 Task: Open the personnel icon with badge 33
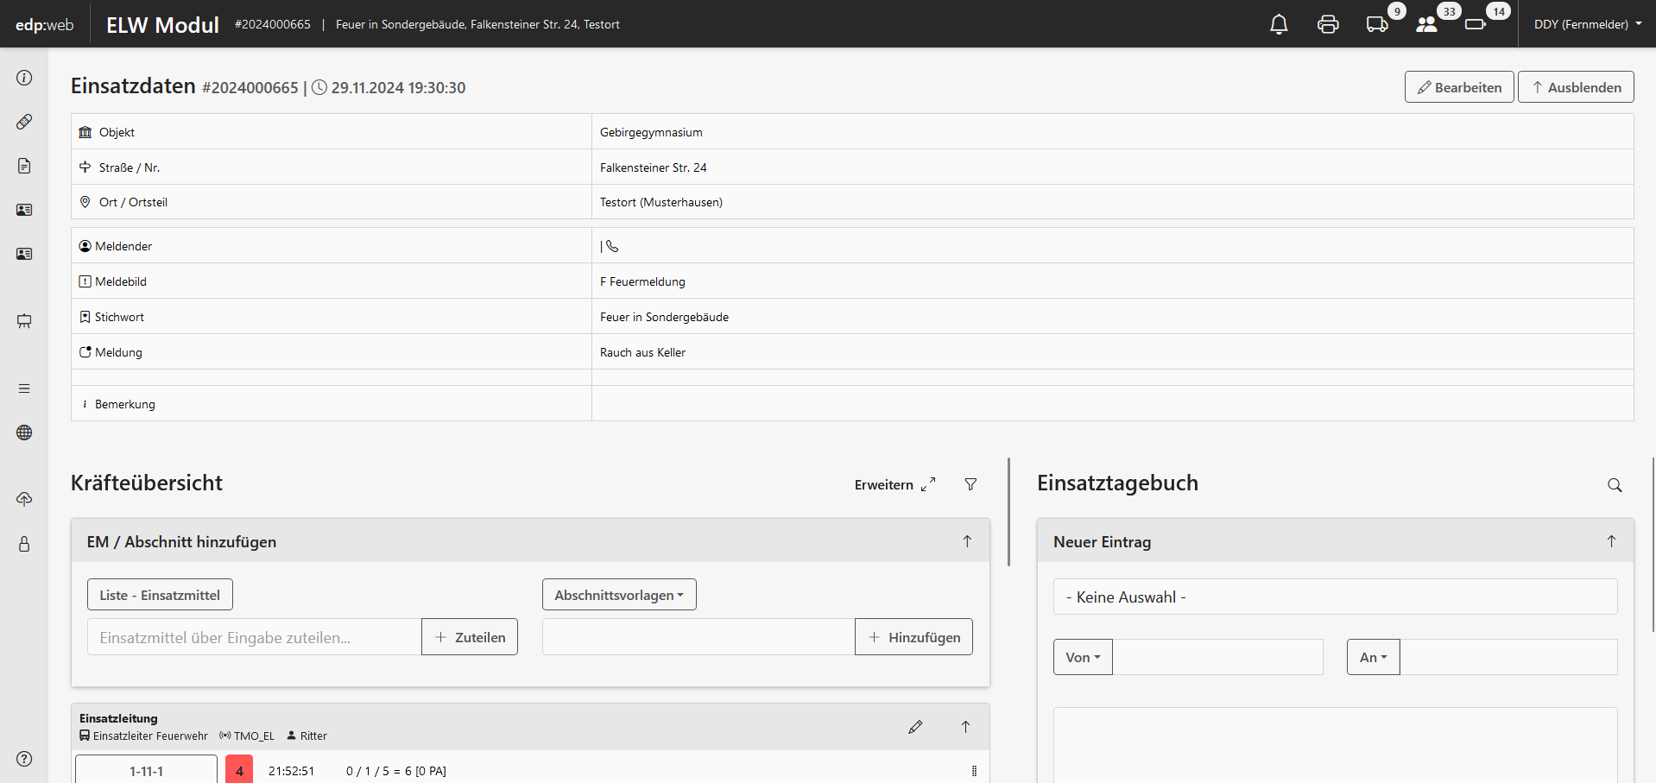coord(1426,24)
